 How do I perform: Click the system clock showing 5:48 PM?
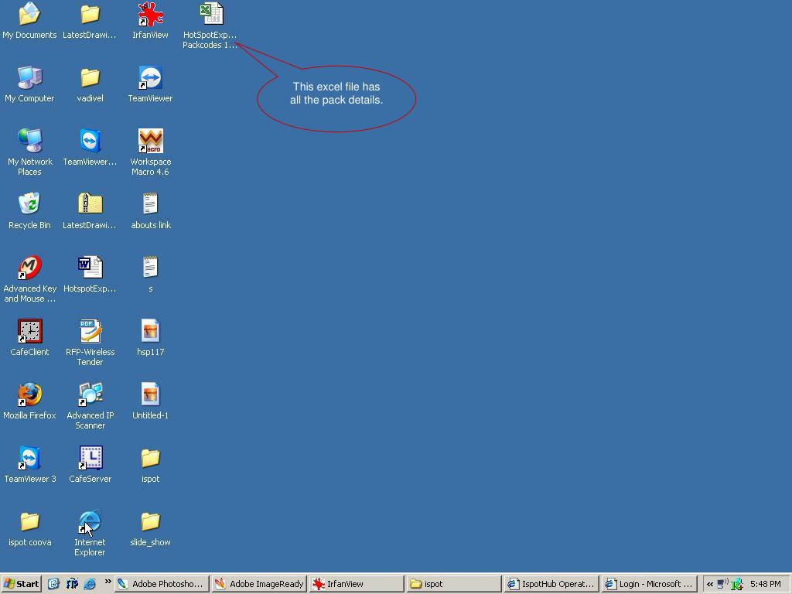point(765,584)
